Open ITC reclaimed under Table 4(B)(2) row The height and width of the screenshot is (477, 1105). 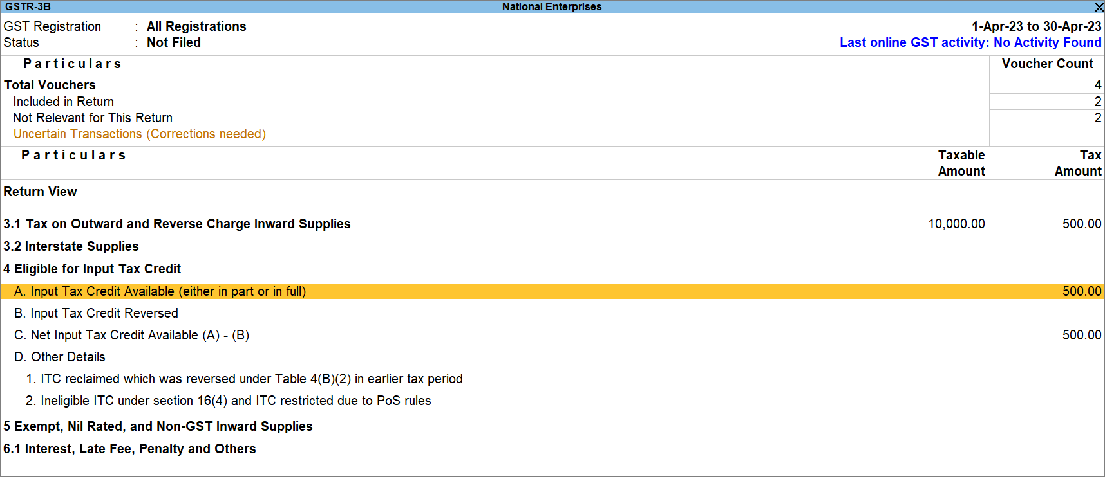245,379
